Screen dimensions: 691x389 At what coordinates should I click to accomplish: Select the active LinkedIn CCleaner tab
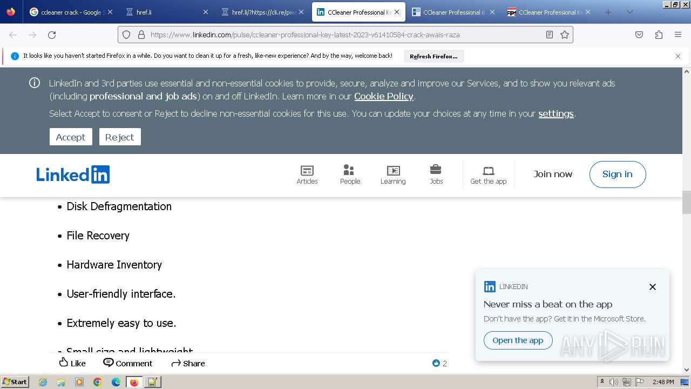[357, 12]
